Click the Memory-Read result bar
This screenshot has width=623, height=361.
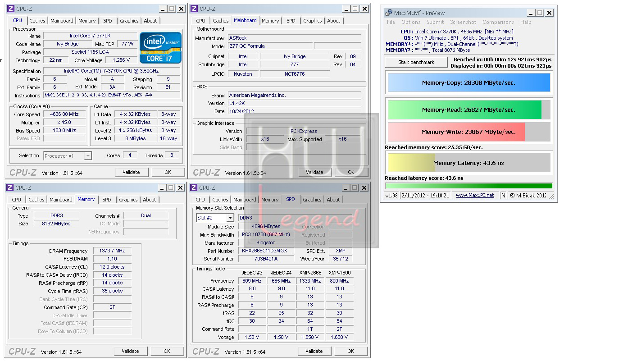(x=468, y=110)
